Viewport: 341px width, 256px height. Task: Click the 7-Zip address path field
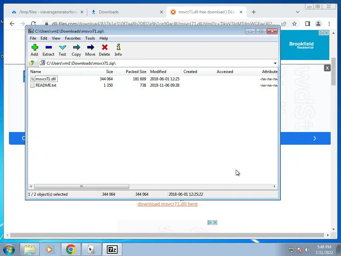click(x=158, y=63)
